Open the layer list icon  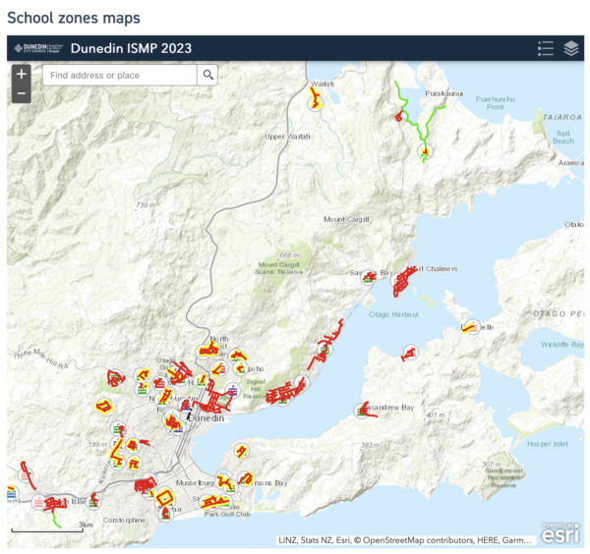coord(571,48)
